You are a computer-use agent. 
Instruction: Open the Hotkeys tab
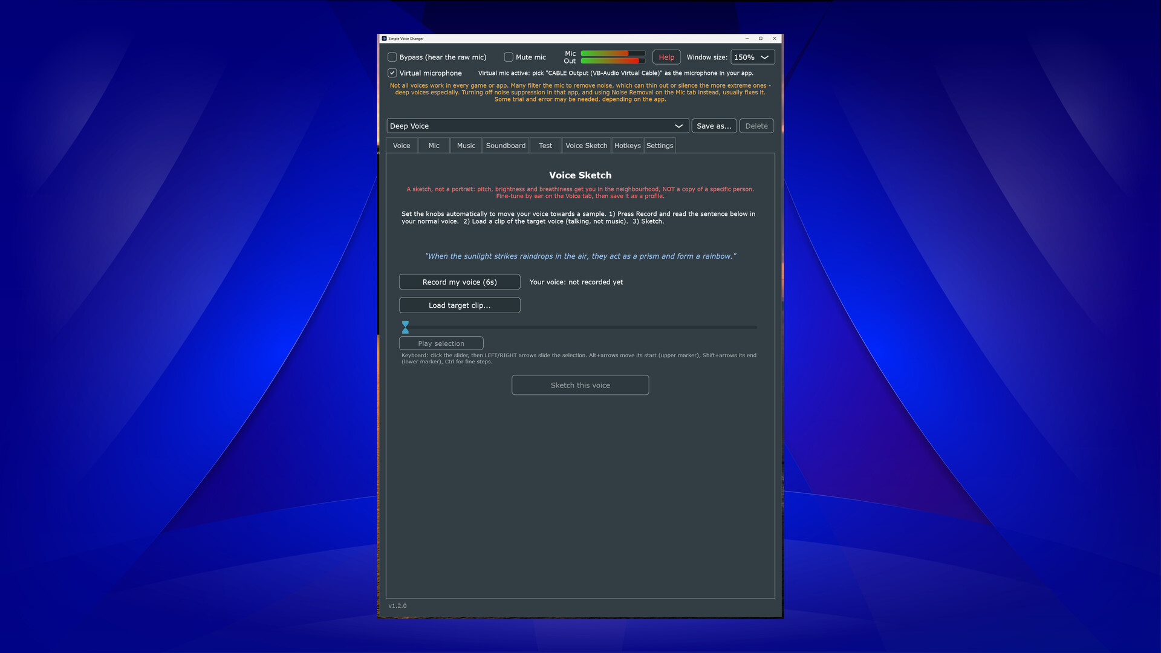click(x=627, y=146)
